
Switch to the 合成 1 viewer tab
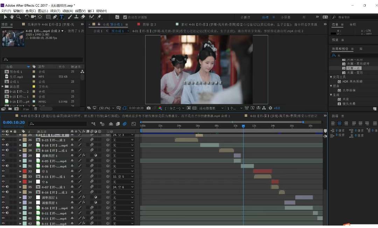[x=98, y=31]
